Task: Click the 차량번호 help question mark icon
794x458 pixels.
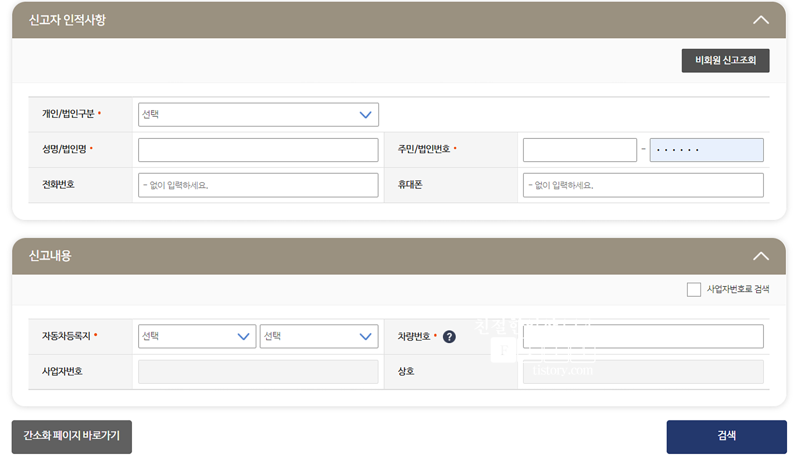Action: pyautogui.click(x=449, y=337)
